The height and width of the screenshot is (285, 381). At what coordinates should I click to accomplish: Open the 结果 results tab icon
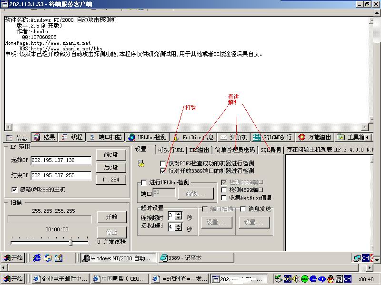pos(37,137)
